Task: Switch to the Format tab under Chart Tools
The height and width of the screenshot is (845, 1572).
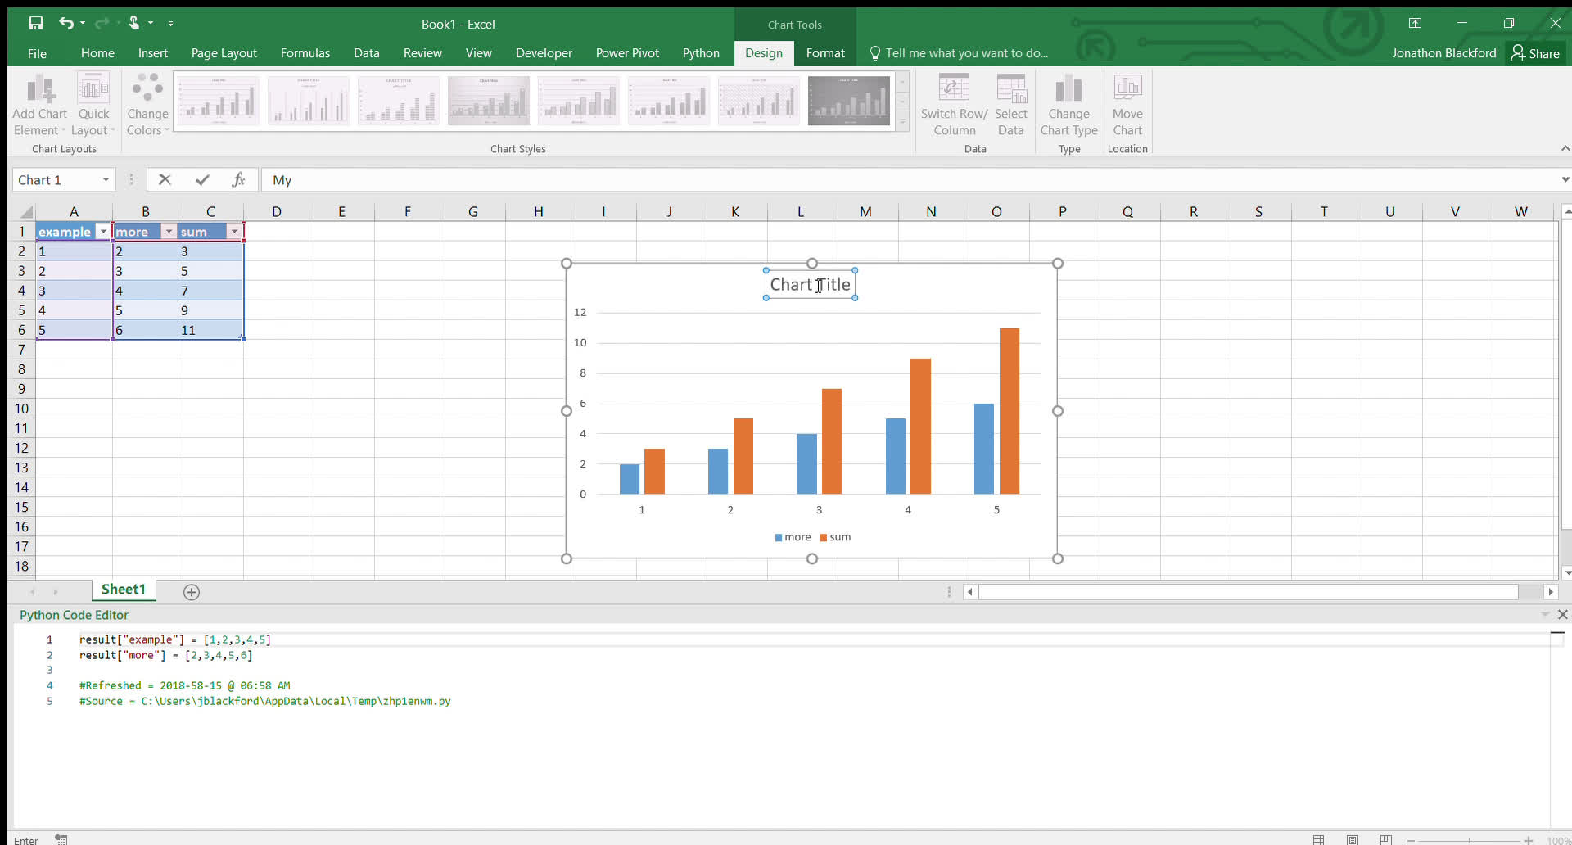Action: point(825,53)
